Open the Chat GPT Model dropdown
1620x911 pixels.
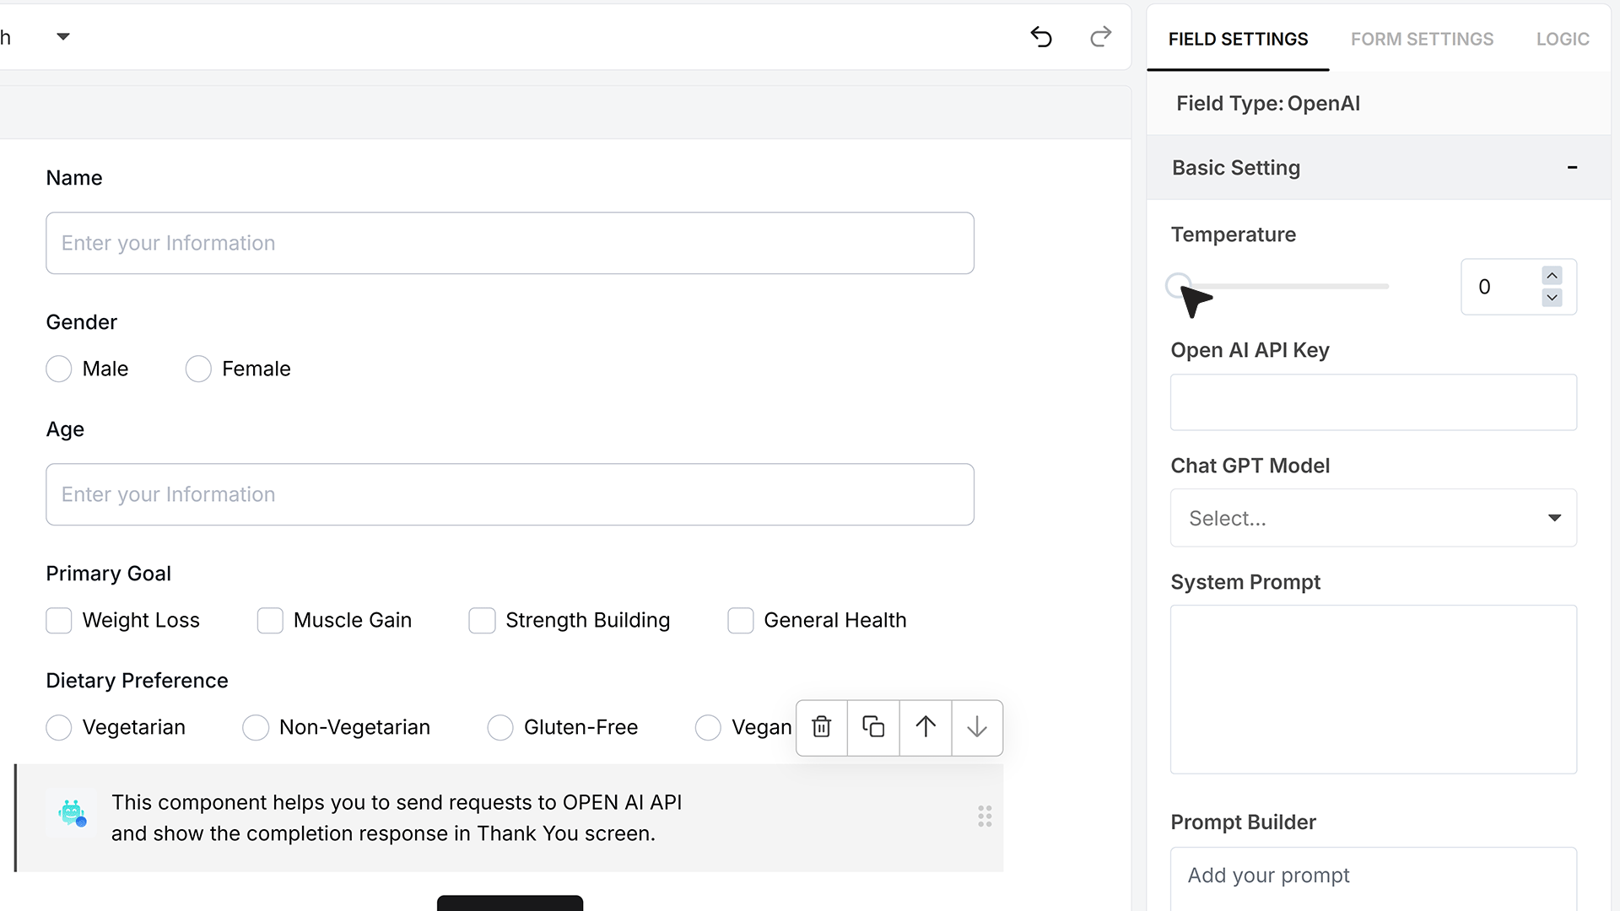point(1373,518)
